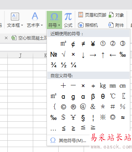Image resolution: width=132 pixels, height=152 pixels.
Task: Insert the approximately equal ≈ symbol
Action: [x=123, y=117]
